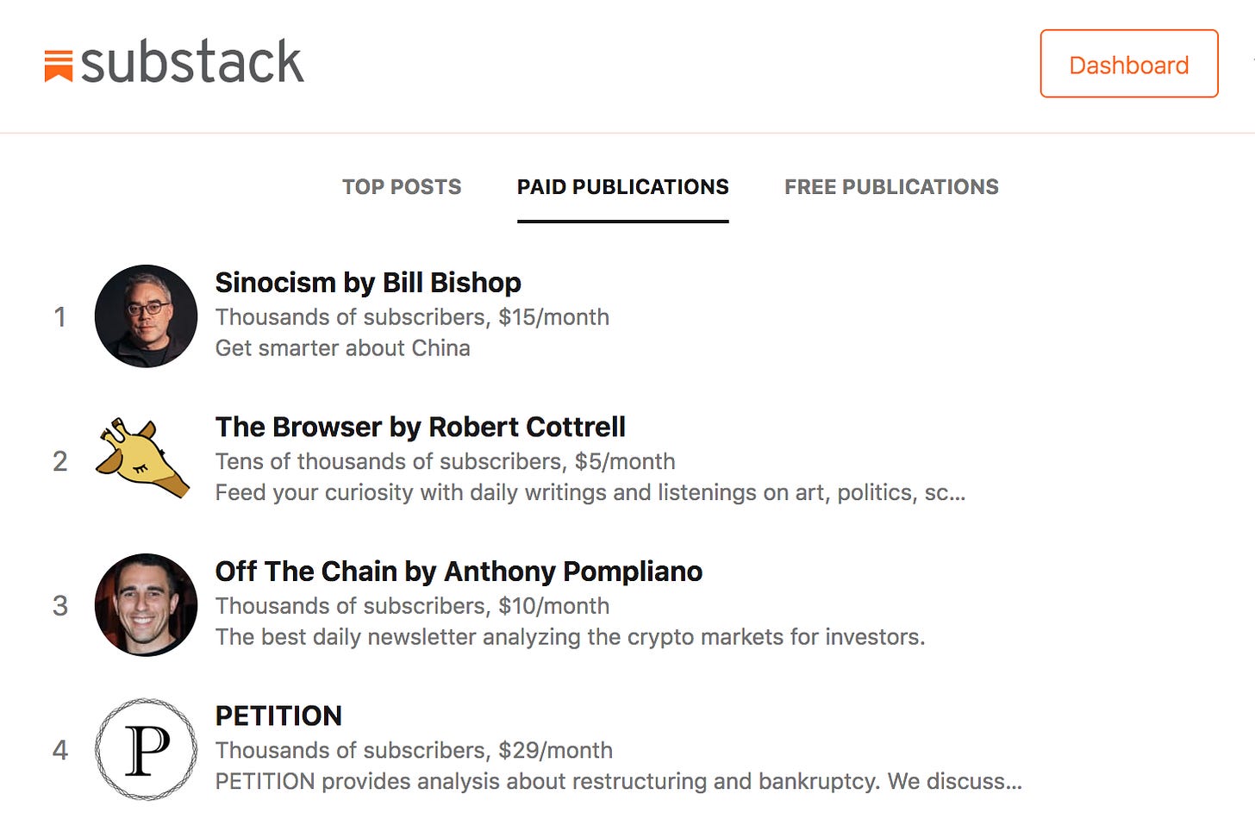
Task: Open Sinocism by Bill Bishop title
Action: pyautogui.click(x=368, y=283)
